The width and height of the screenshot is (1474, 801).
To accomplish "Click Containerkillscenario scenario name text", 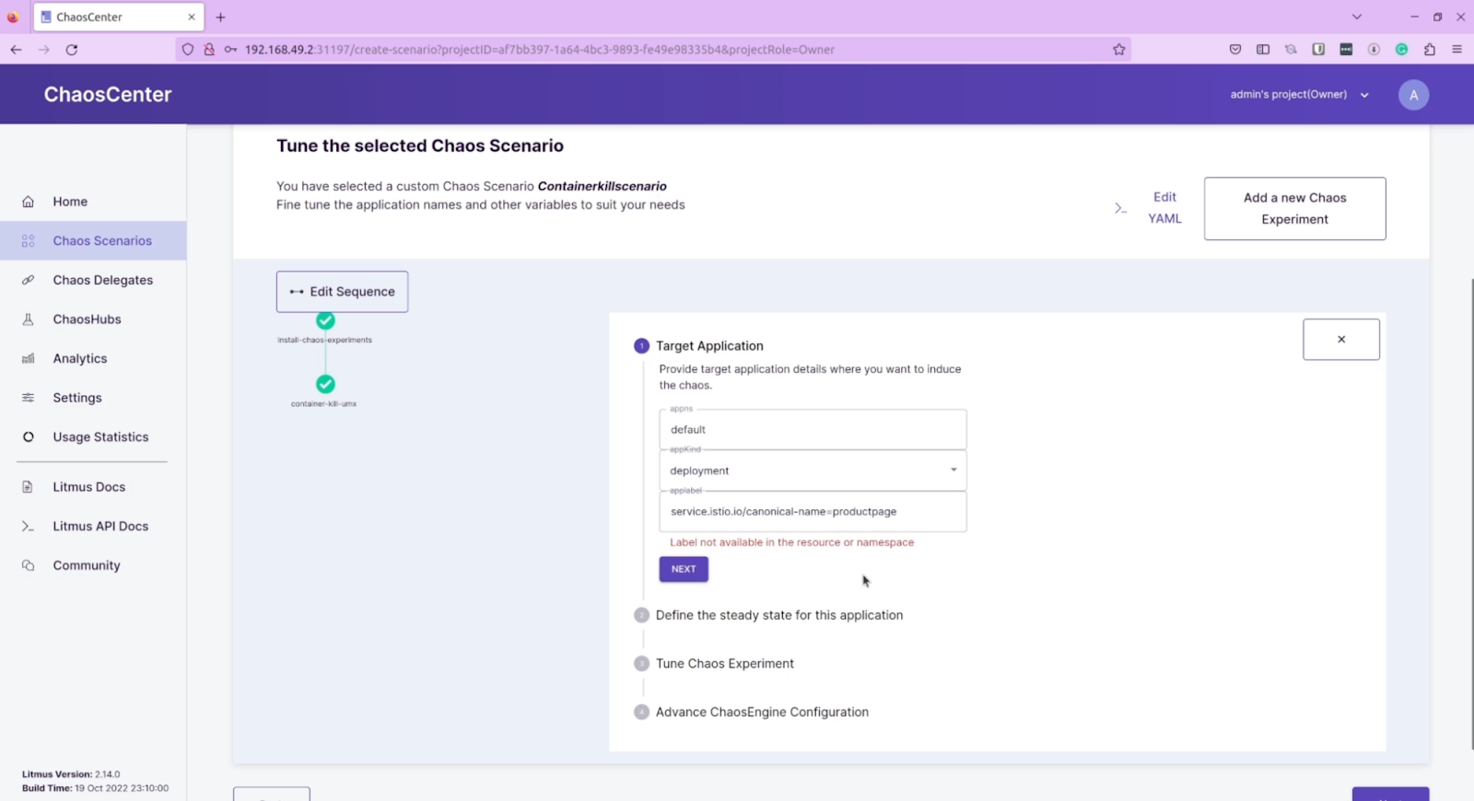I will [602, 186].
